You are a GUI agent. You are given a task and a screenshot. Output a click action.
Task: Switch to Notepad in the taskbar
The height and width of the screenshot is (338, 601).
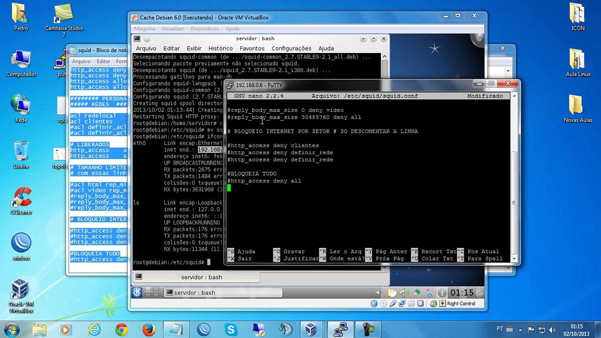pyautogui.click(x=176, y=330)
